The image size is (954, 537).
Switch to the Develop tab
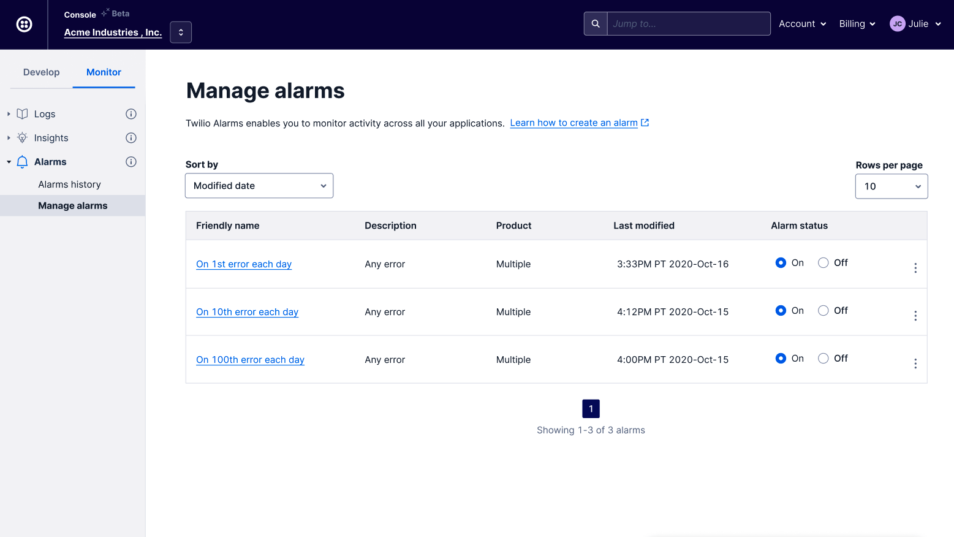point(42,72)
